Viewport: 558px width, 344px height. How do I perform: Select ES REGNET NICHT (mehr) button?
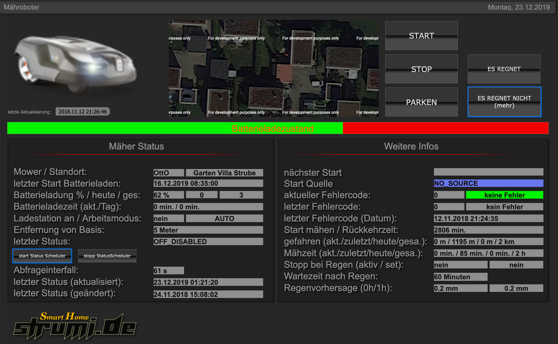pos(504,102)
